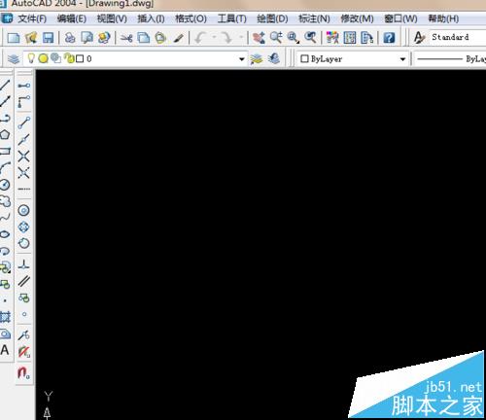Open the 工具(T) menu
The height and width of the screenshot is (420, 486).
(232, 18)
